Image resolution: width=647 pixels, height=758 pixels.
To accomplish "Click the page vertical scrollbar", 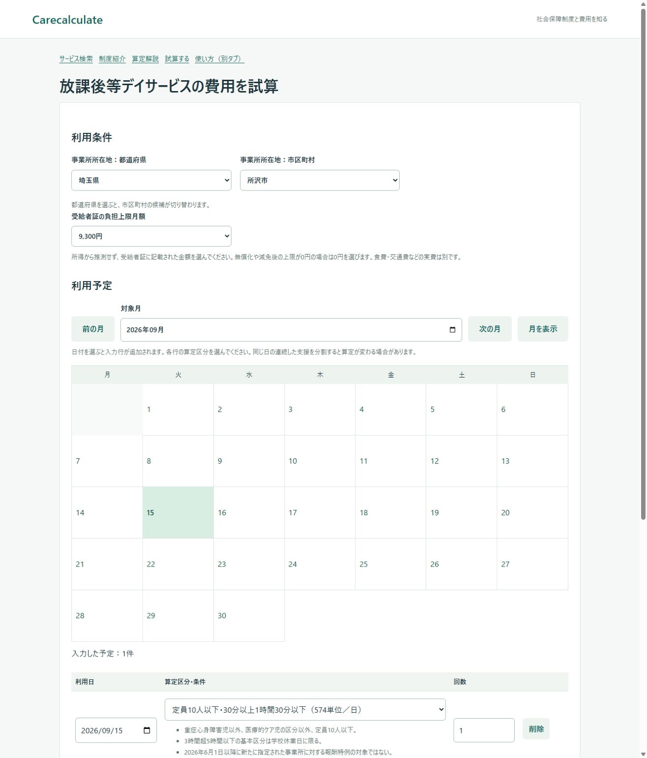I will [643, 263].
